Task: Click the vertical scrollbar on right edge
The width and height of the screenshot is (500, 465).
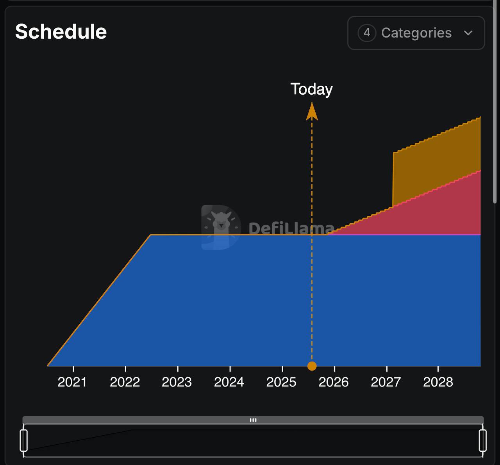Action: pos(495,106)
